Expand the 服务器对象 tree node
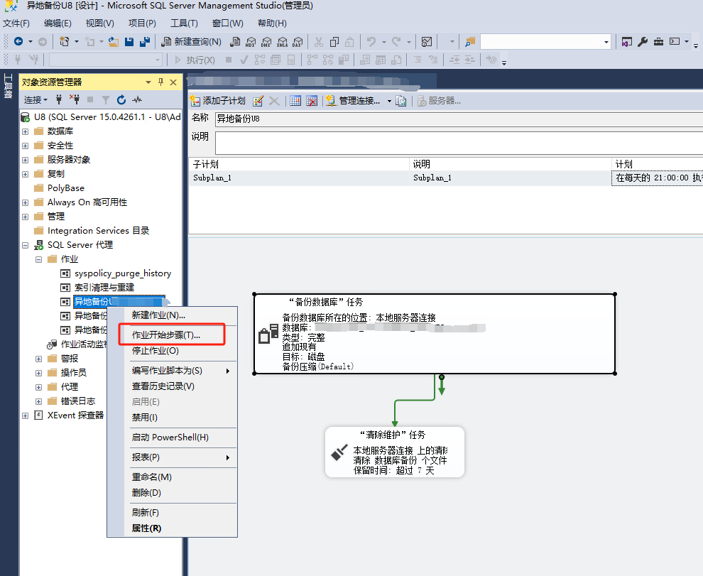This screenshot has width=703, height=576. pos(25,160)
